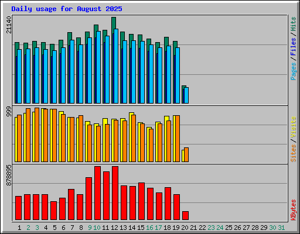This screenshot has height=234, width=300.
Task: Select the cyan pages bar for day 20
Action: (186, 95)
